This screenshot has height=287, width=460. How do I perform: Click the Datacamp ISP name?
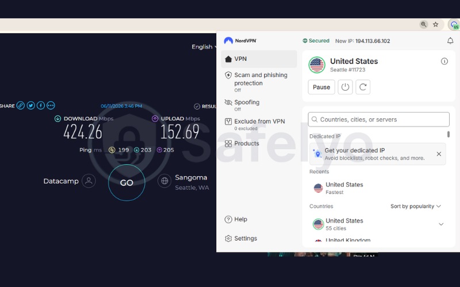click(x=61, y=181)
